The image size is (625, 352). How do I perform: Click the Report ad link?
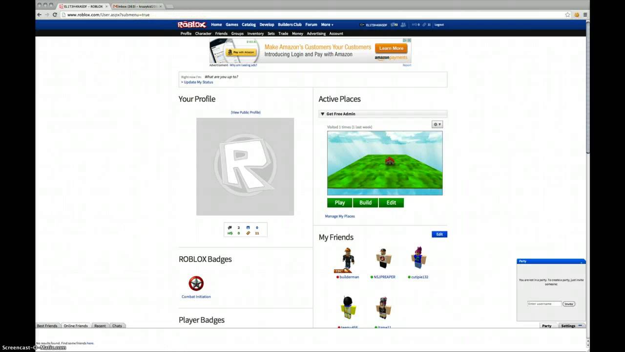pyautogui.click(x=407, y=65)
